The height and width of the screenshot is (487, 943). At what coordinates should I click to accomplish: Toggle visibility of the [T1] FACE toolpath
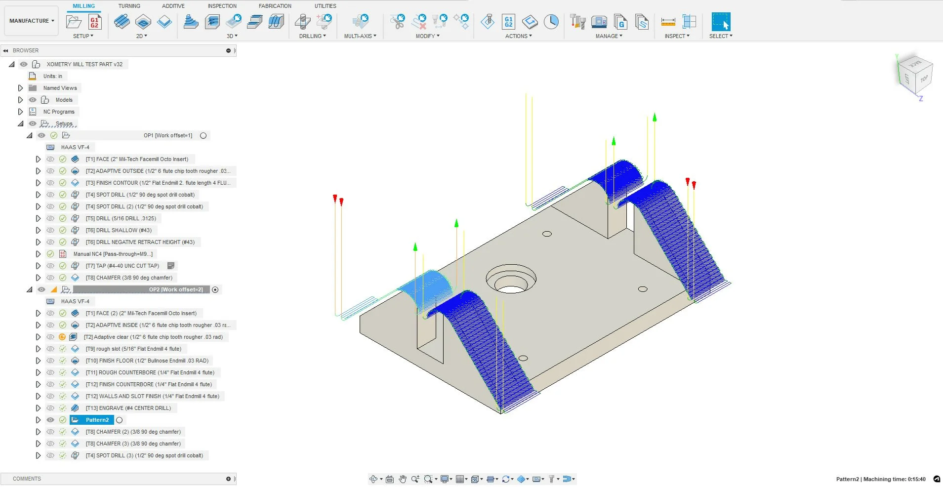point(50,159)
